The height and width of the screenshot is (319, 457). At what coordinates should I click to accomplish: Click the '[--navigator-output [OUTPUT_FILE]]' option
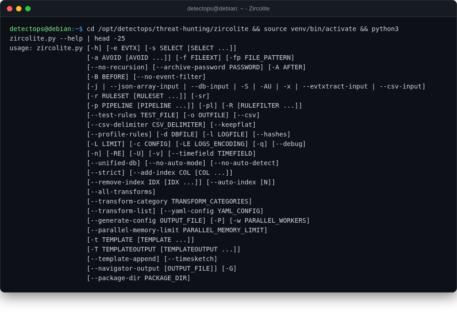152,269
